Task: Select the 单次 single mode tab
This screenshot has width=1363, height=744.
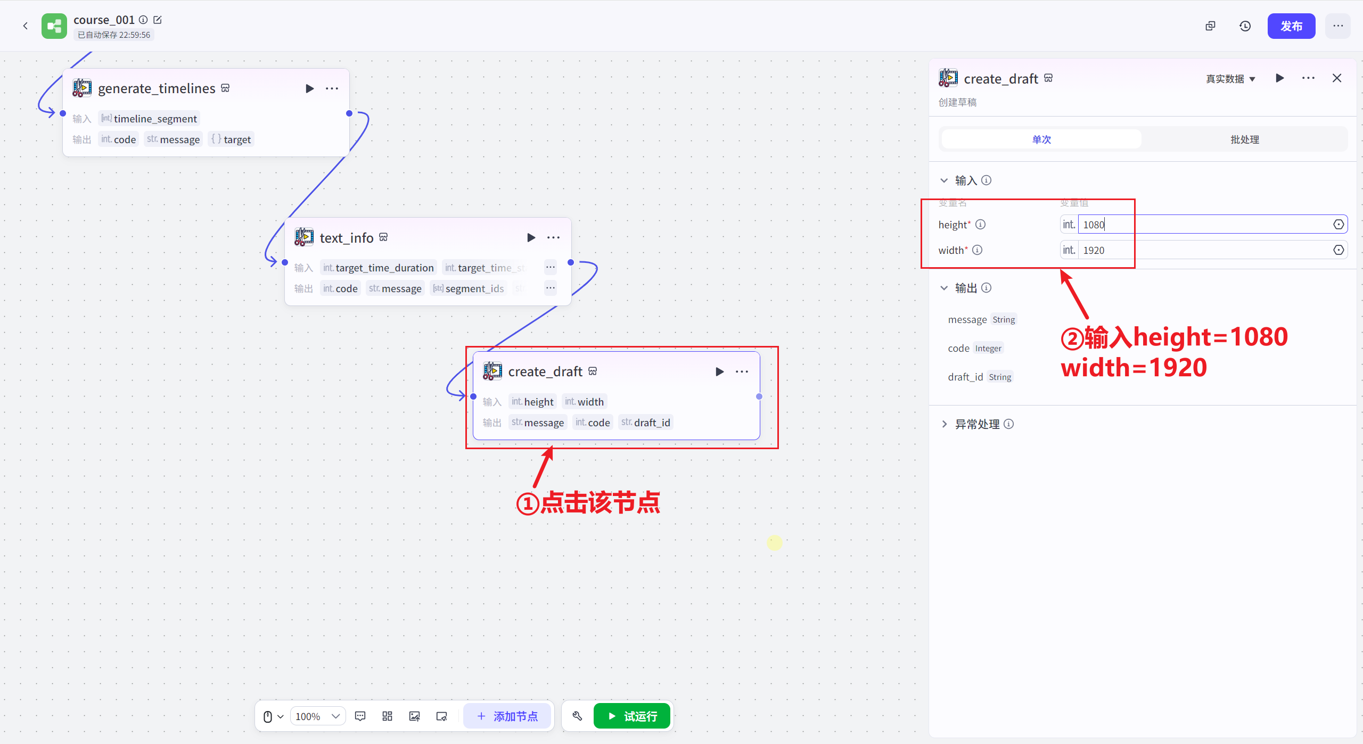Action: pyautogui.click(x=1041, y=139)
